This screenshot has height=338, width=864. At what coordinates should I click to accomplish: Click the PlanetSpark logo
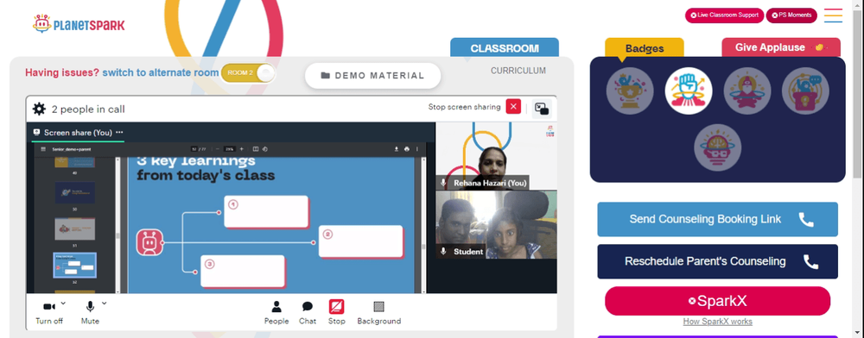tap(79, 24)
